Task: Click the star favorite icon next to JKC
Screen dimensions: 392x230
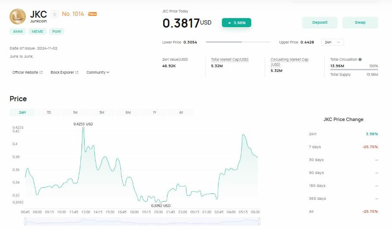Action: pos(54,14)
